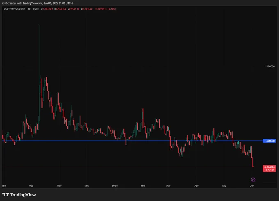This screenshot has width=279, height=201.
Task: Select the blue 1.000000 price label
Action: [269, 141]
